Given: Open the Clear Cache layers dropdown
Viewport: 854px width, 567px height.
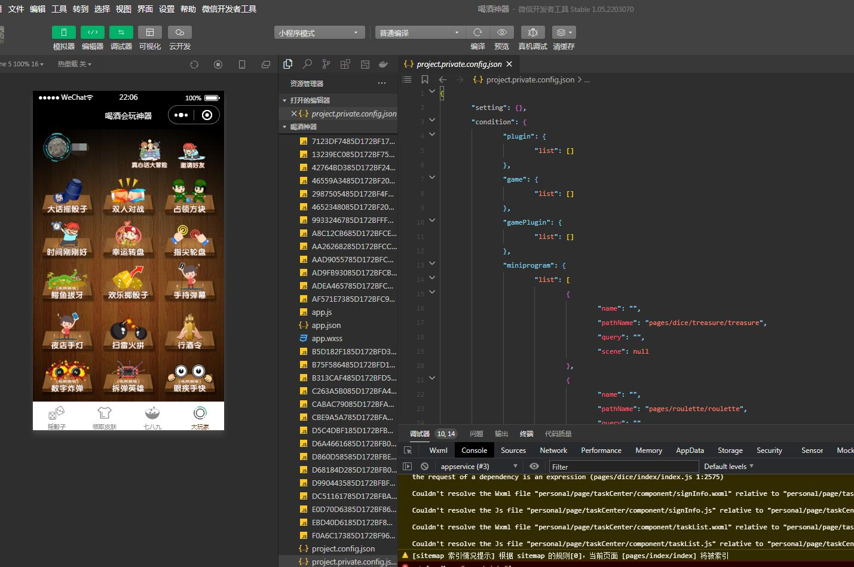Looking at the screenshot, I should [x=564, y=32].
